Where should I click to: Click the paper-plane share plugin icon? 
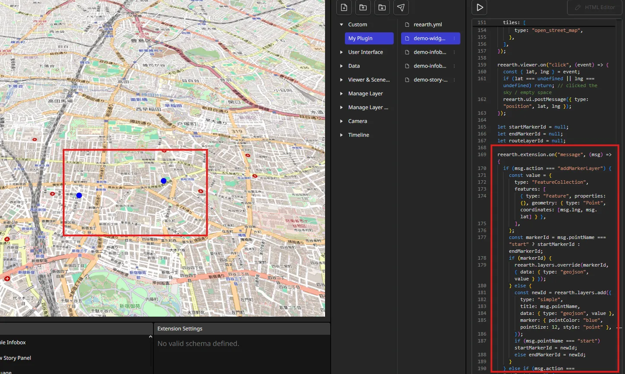(401, 7)
